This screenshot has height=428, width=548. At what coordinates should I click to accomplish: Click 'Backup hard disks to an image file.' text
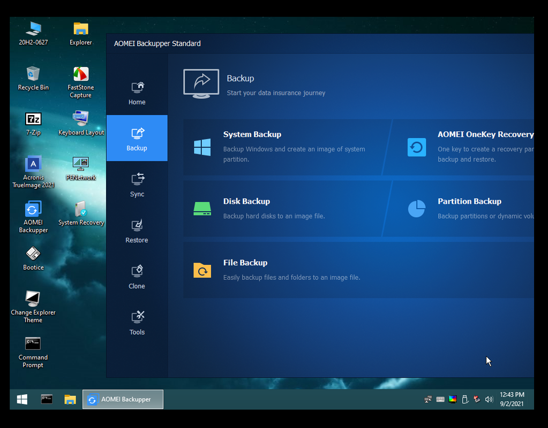click(x=274, y=216)
